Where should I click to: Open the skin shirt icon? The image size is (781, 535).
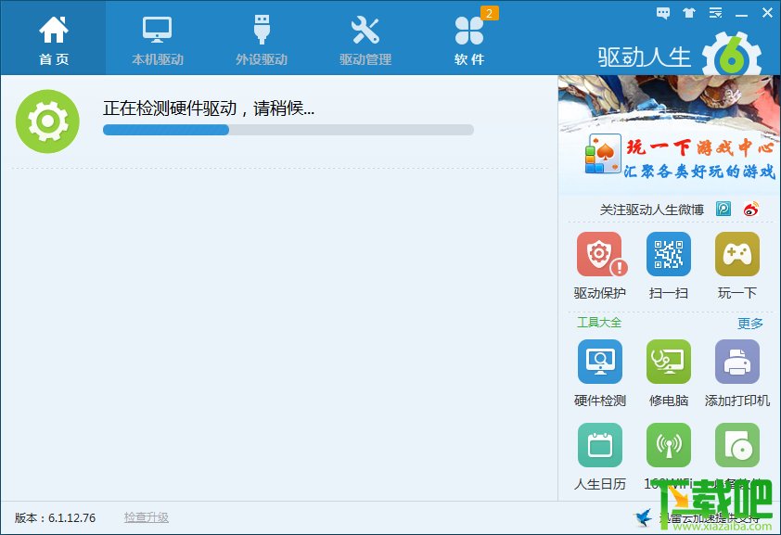tap(689, 13)
